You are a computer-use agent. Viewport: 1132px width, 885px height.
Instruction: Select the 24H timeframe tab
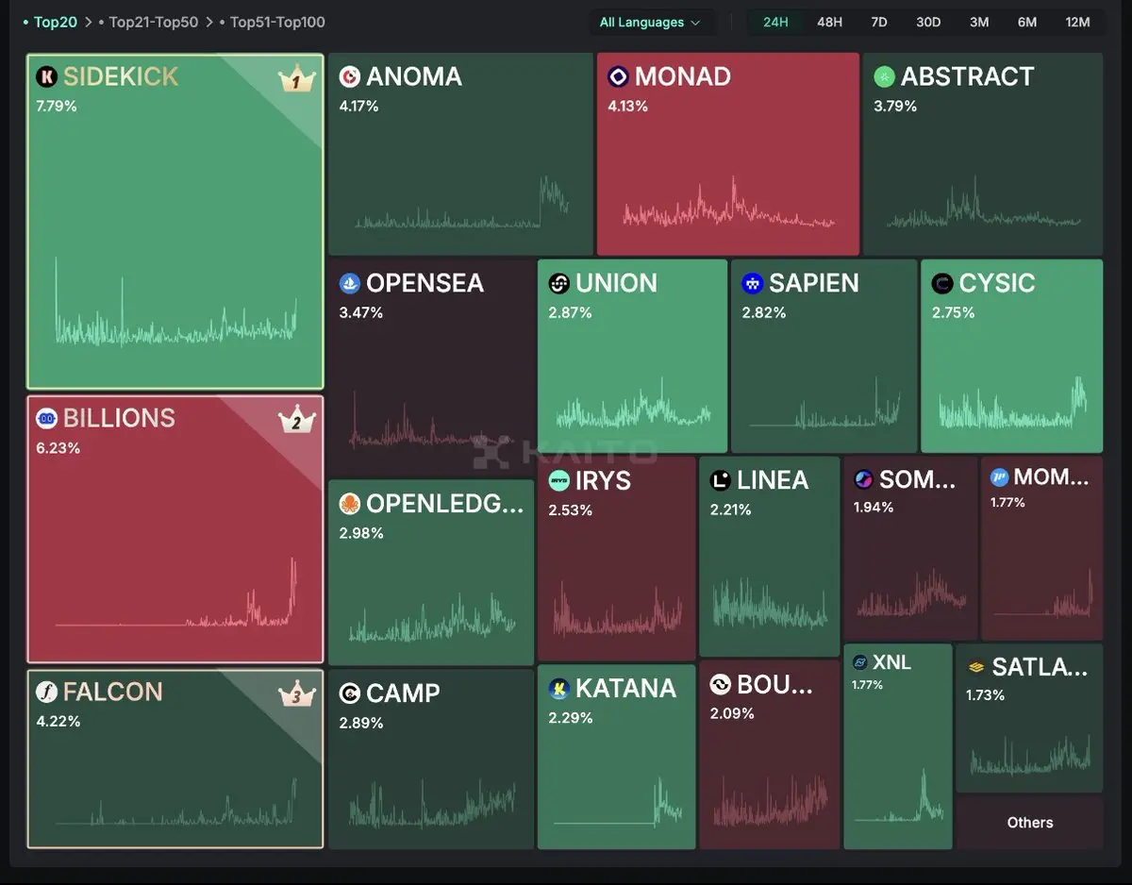[x=775, y=23]
